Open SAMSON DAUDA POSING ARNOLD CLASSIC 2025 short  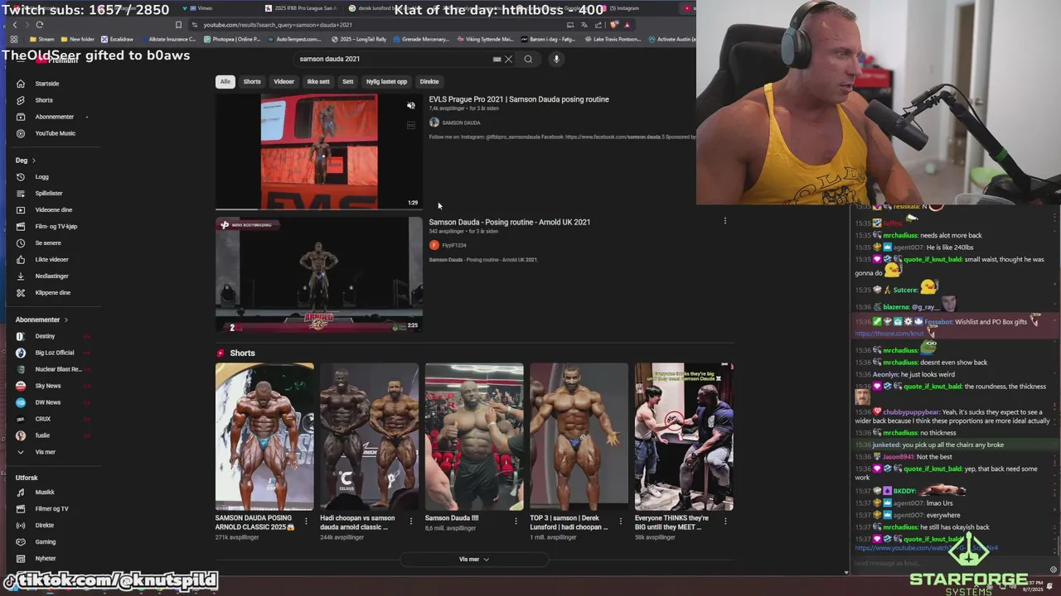(x=264, y=436)
